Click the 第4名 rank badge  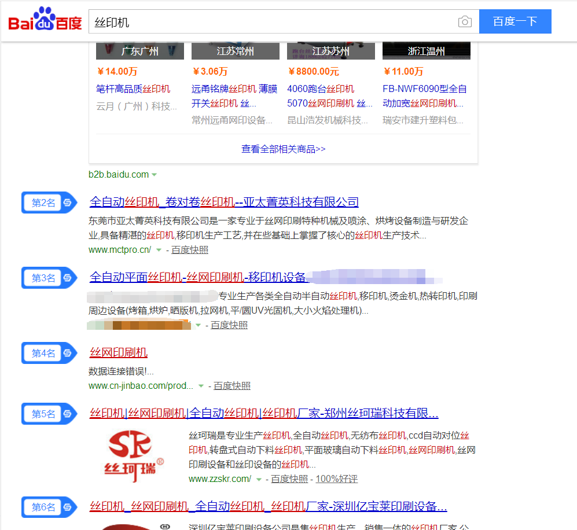49,353
